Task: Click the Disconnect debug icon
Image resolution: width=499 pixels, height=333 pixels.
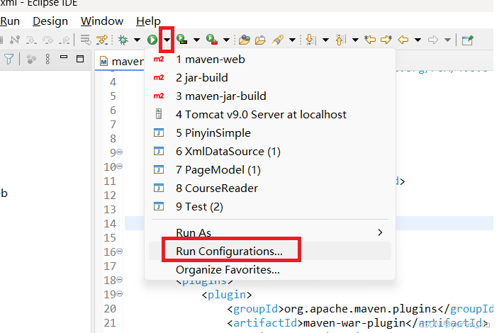Action: point(14,40)
